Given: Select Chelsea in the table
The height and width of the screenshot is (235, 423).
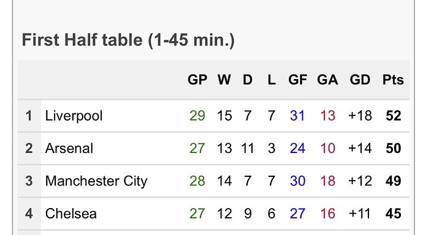Looking at the screenshot, I should pyautogui.click(x=70, y=214).
